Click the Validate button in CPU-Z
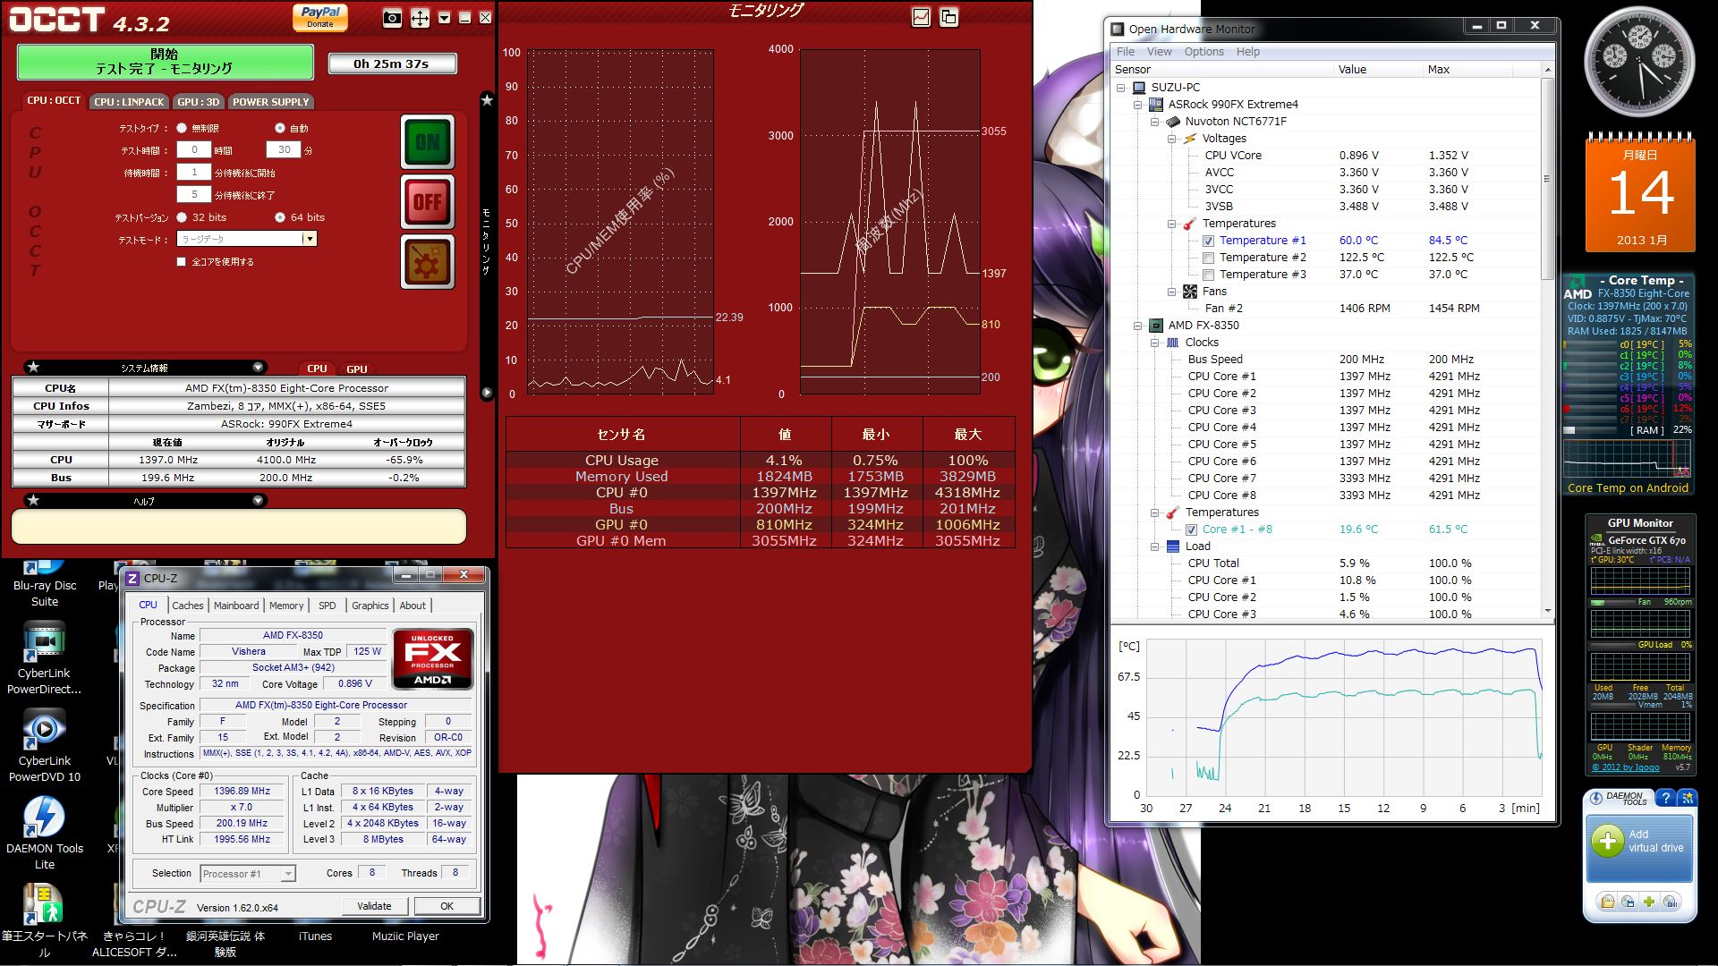The height and width of the screenshot is (966, 1718). point(374,906)
